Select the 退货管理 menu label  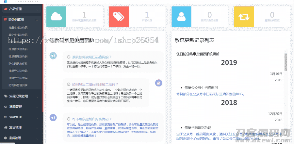16,138
